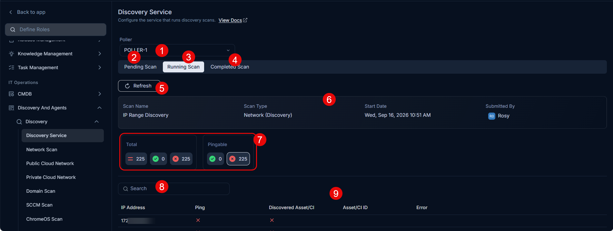The image size is (613, 231).
Task: Filter by Pingable success count 0
Action: click(215, 159)
